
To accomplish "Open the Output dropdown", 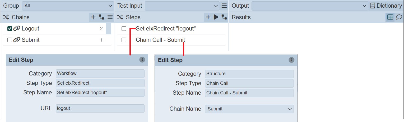I will (x=310, y=6).
